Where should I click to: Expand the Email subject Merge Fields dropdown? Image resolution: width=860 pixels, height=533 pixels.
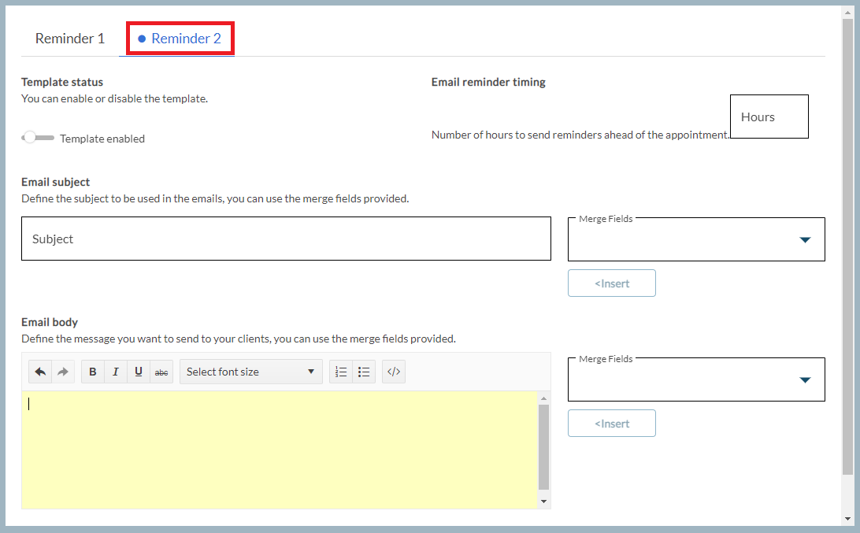click(695, 239)
